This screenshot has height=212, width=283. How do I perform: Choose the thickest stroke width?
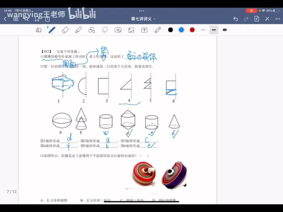(x=225, y=30)
